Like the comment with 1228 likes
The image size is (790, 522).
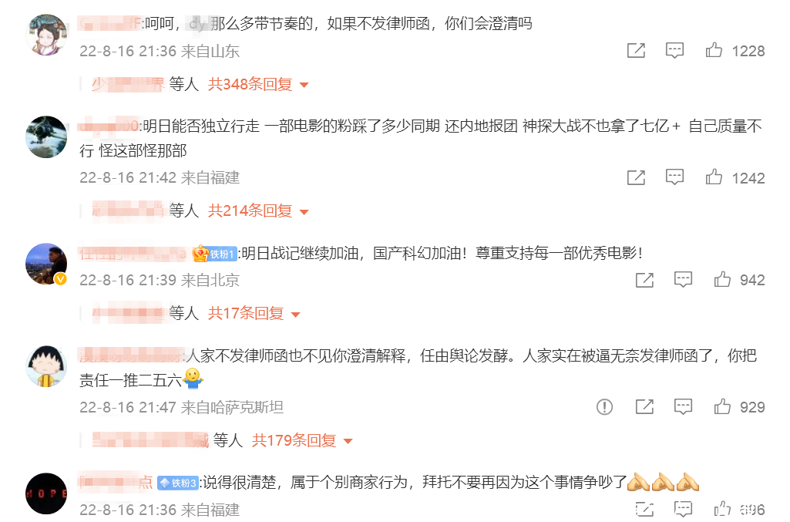pyautogui.click(x=714, y=50)
